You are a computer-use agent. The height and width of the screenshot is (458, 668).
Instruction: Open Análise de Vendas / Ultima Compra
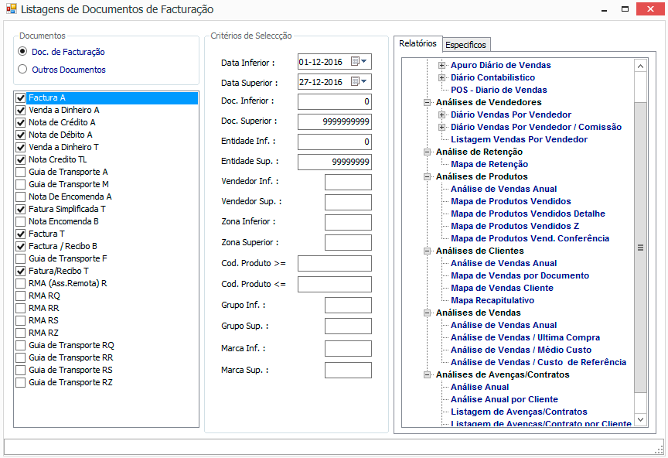525,337
